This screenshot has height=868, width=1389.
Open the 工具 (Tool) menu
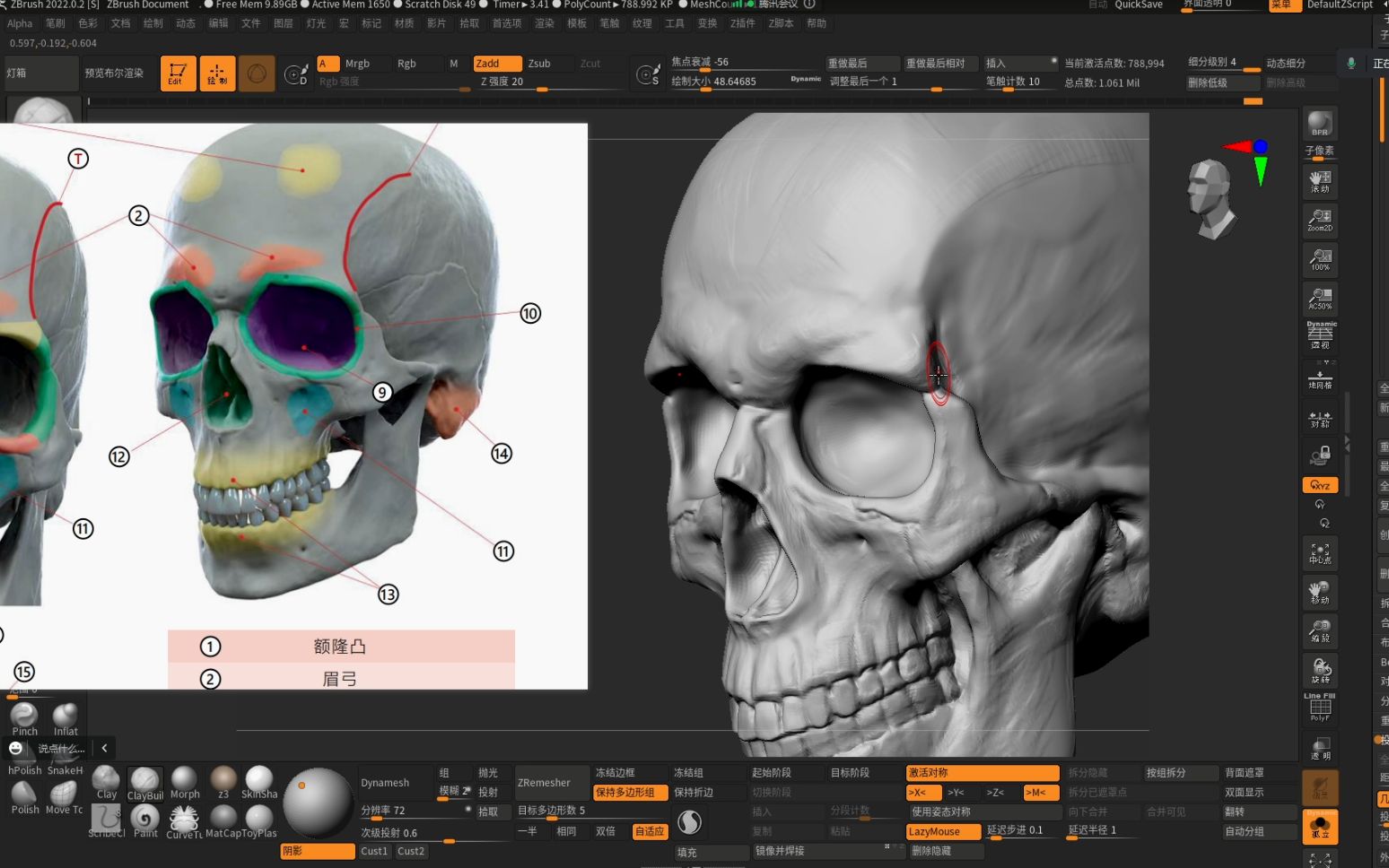pyautogui.click(x=675, y=23)
